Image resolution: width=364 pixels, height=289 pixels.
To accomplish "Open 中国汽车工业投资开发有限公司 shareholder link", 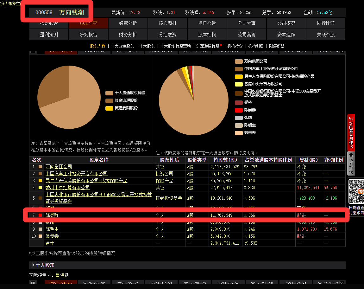I will click(x=76, y=174).
